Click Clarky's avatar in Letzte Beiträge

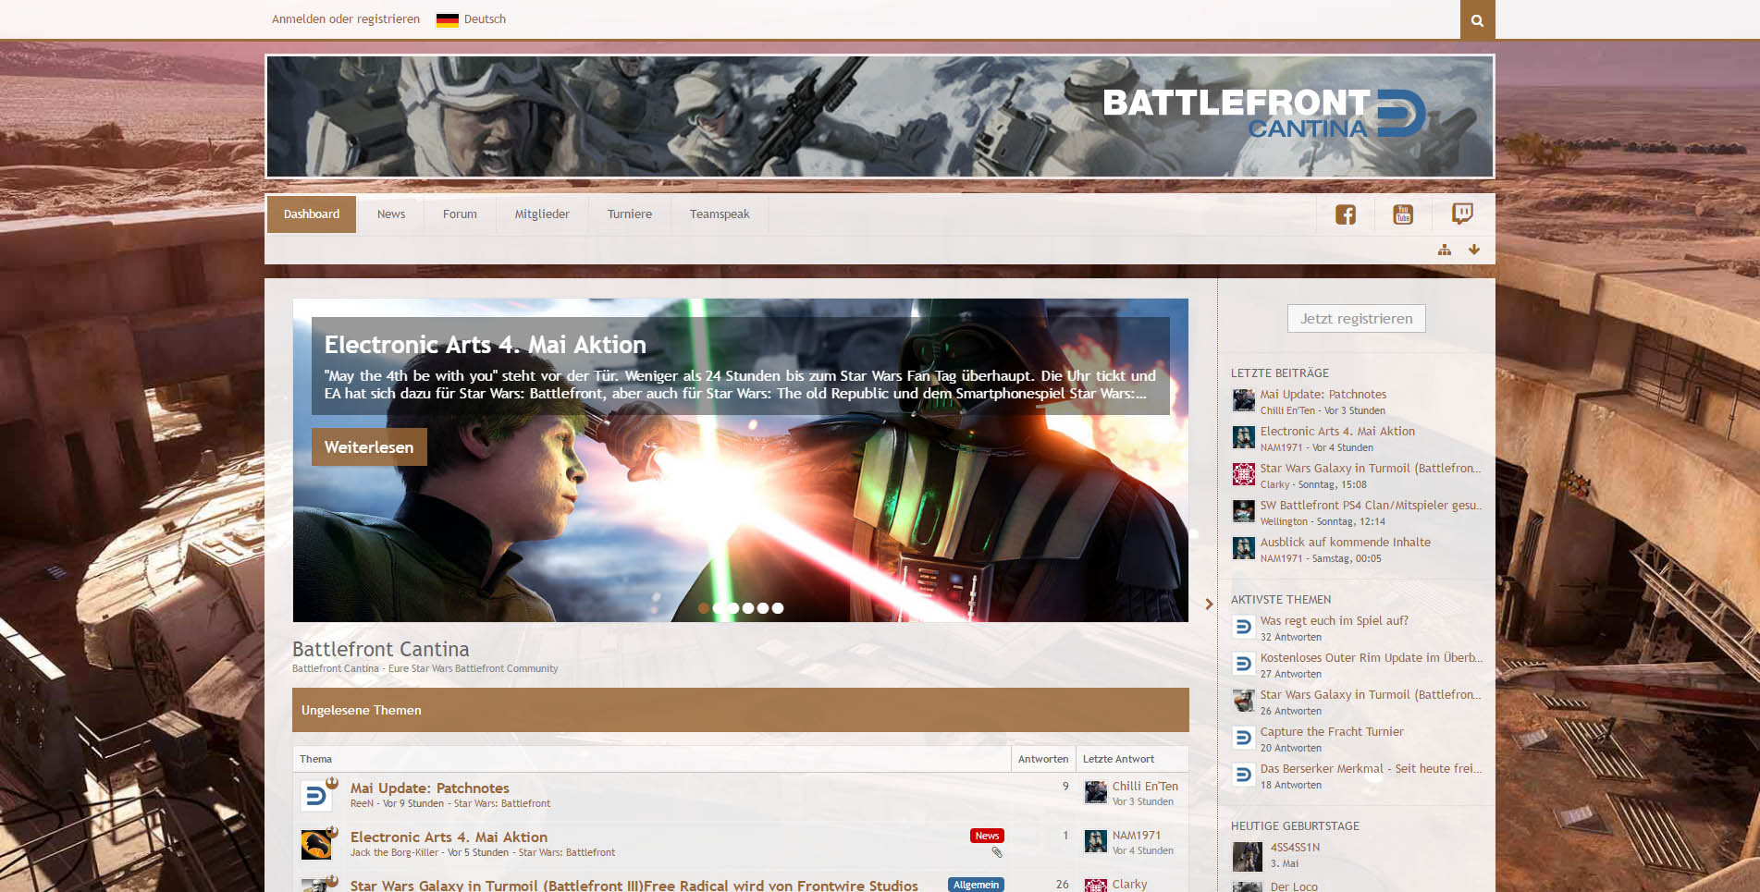1244,474
